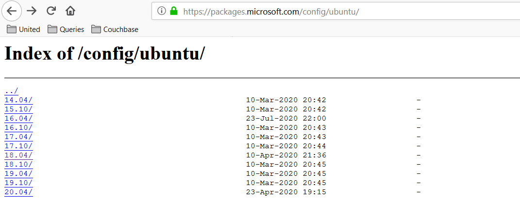The image size is (520, 202).
Task: Show site information via info icon
Action: click(x=162, y=11)
